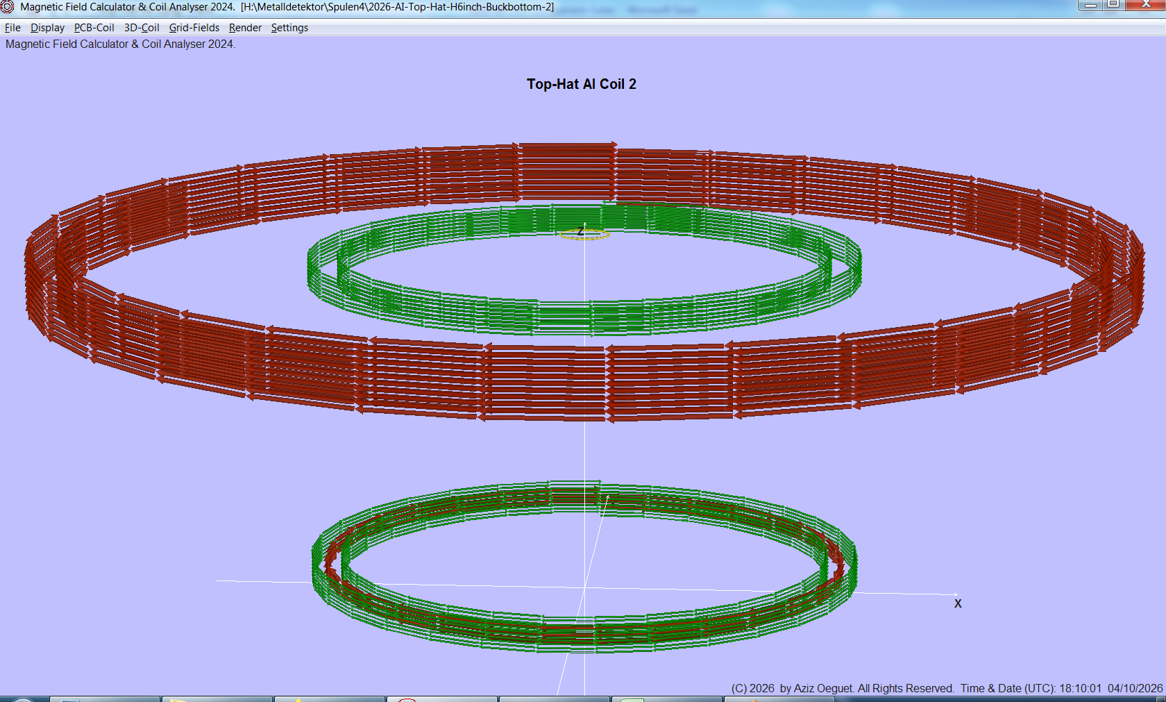Minimize the Magnetic Field Calculator window

(1090, 5)
